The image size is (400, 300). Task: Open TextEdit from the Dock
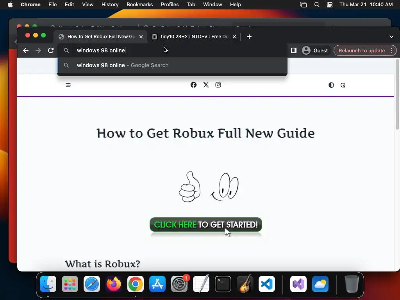click(x=201, y=284)
